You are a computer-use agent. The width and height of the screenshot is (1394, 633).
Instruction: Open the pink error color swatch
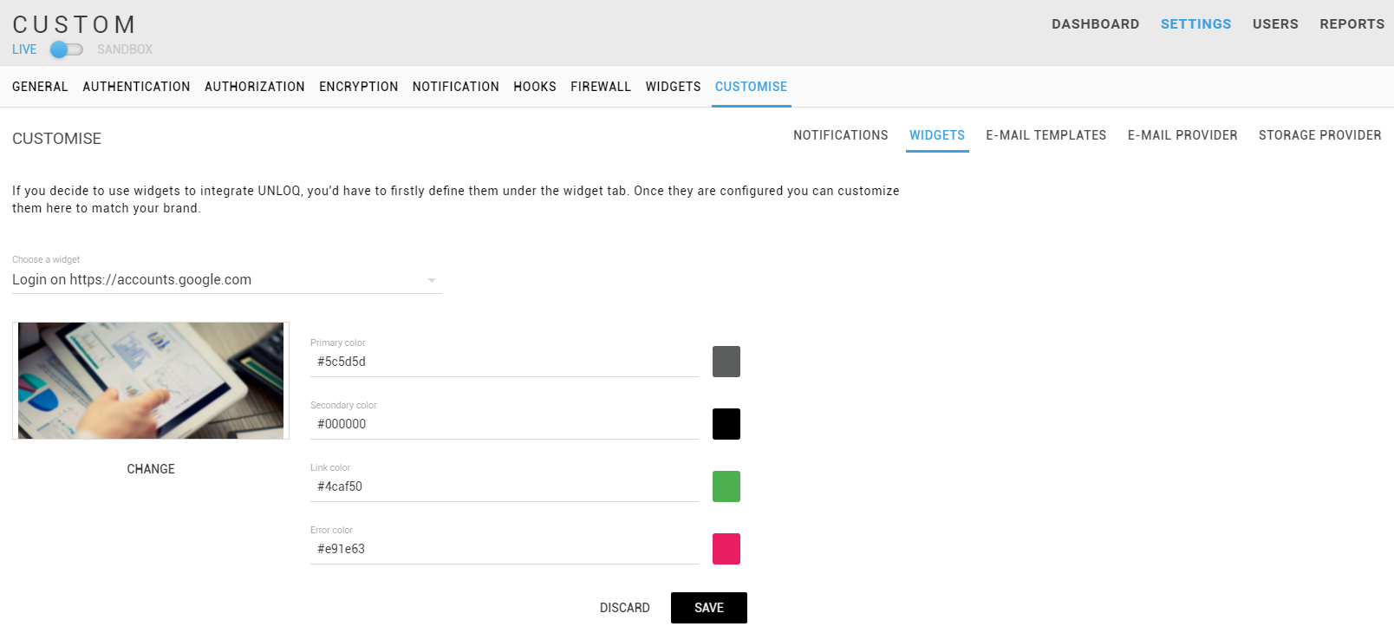pyautogui.click(x=726, y=549)
